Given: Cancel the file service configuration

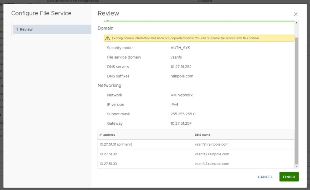Looking at the screenshot, I should 265,177.
